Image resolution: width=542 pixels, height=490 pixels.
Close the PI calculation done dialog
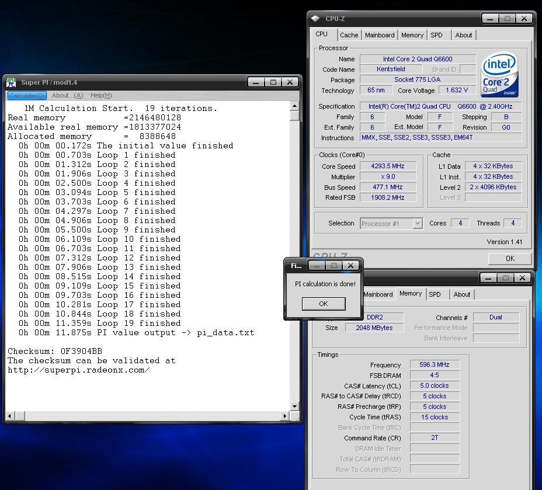click(x=350, y=265)
